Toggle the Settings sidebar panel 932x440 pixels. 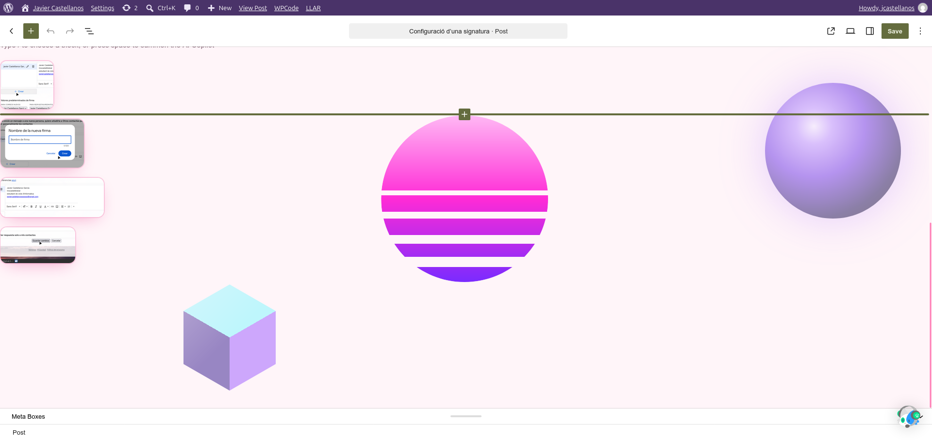coord(870,31)
